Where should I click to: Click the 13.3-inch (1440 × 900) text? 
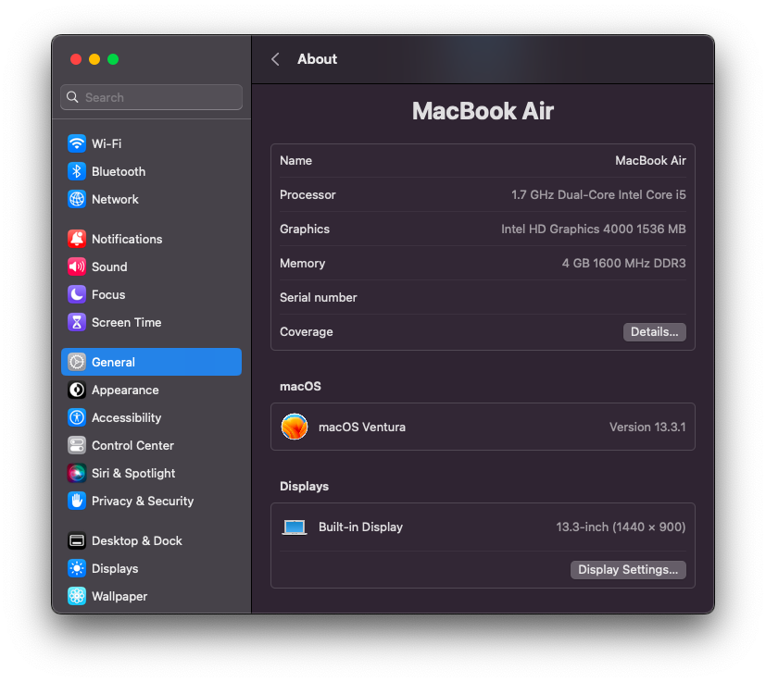[621, 527]
